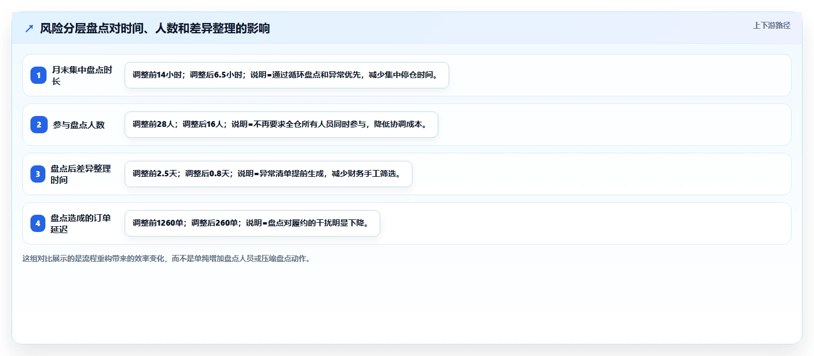The width and height of the screenshot is (814, 356).
Task: Select the 参与盘点人数 row label
Action: point(79,125)
